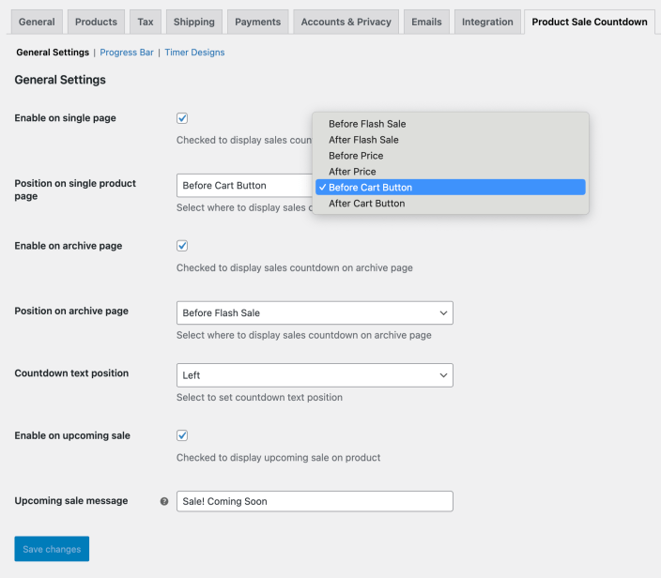Viewport: 661px width, 578px height.
Task: Choose Before Flash Sale from the open list
Action: (x=367, y=124)
